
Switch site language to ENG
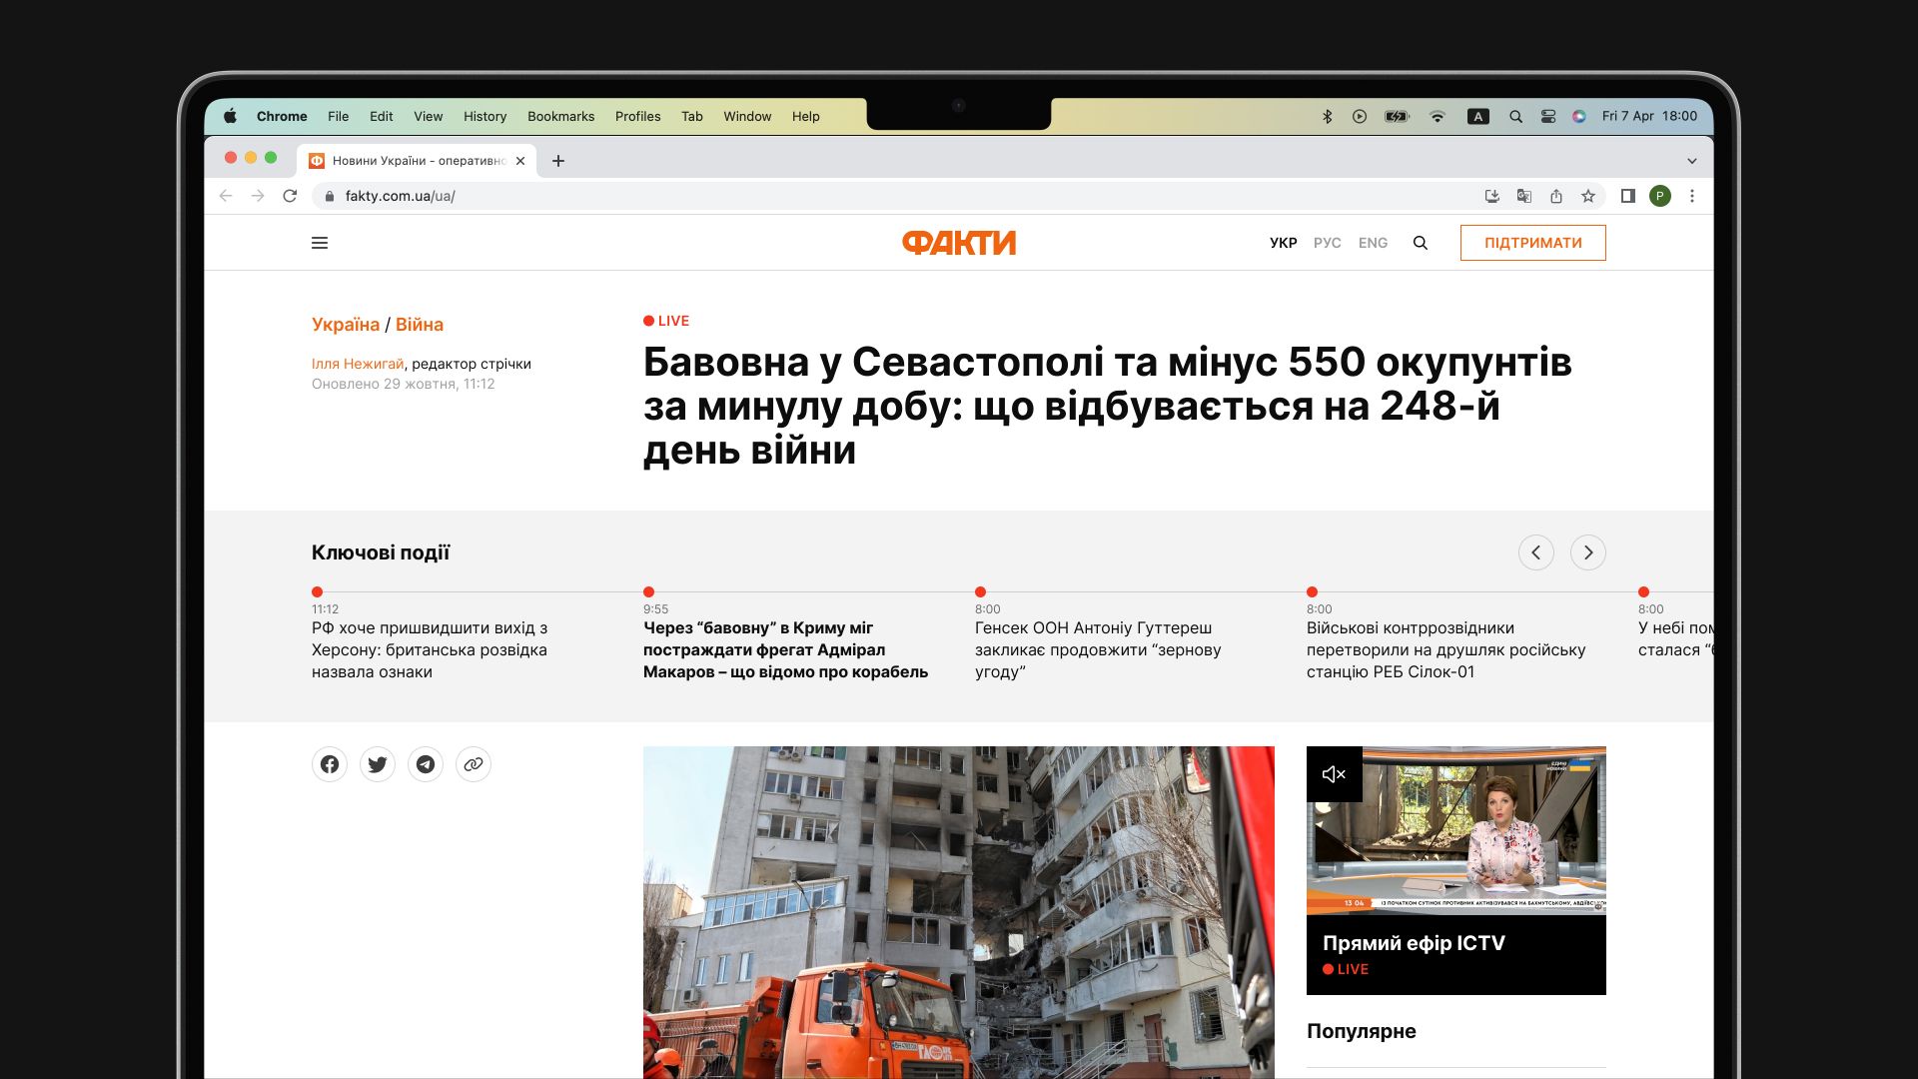click(x=1373, y=243)
